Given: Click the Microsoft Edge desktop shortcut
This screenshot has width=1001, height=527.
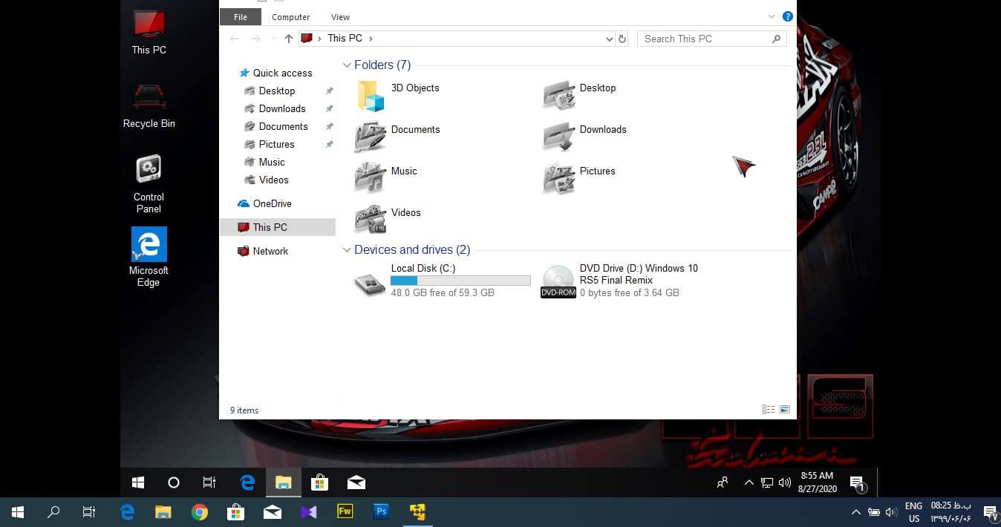Looking at the screenshot, I should tap(149, 257).
